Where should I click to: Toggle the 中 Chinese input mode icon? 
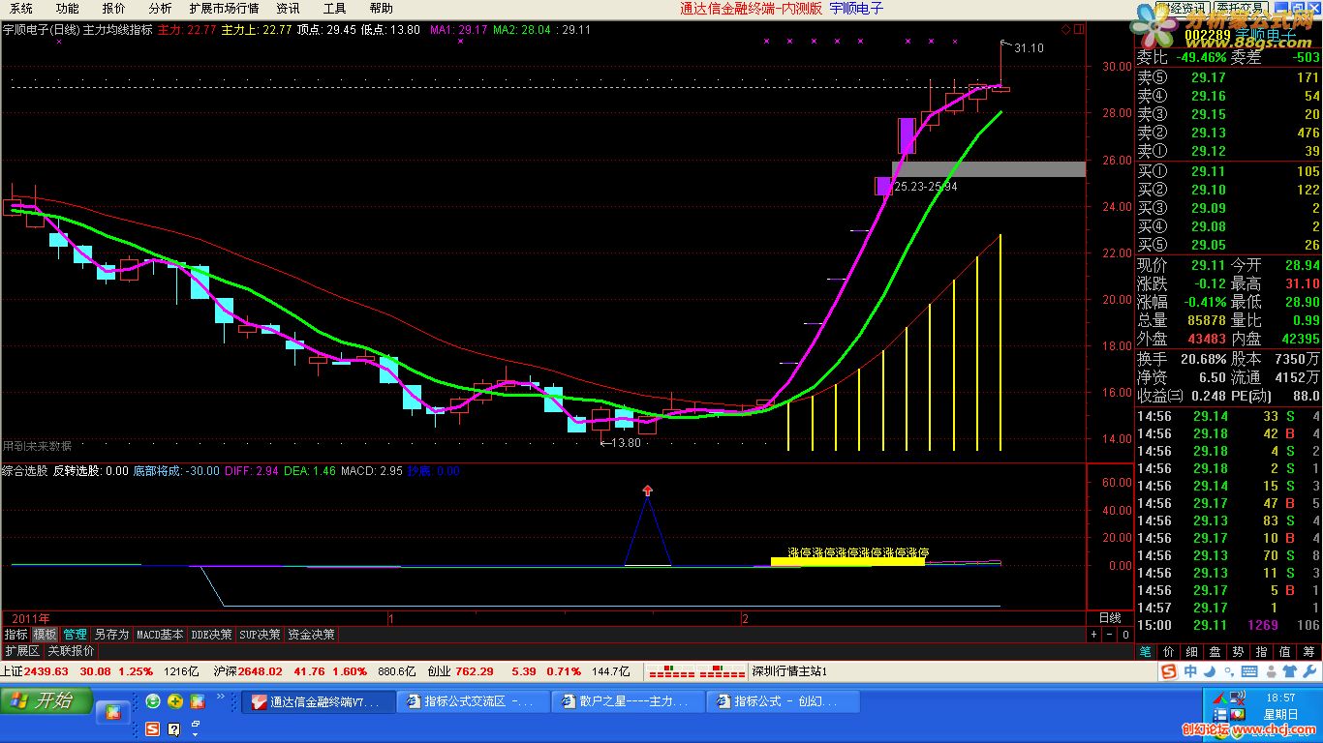[1189, 670]
